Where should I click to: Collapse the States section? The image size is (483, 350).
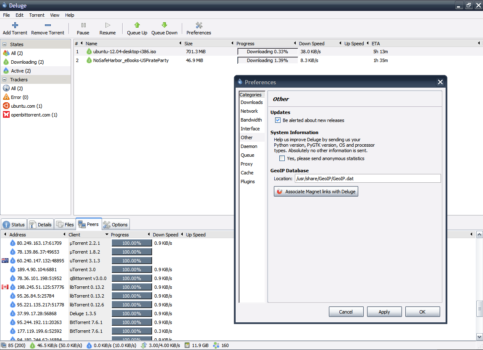click(x=5, y=44)
